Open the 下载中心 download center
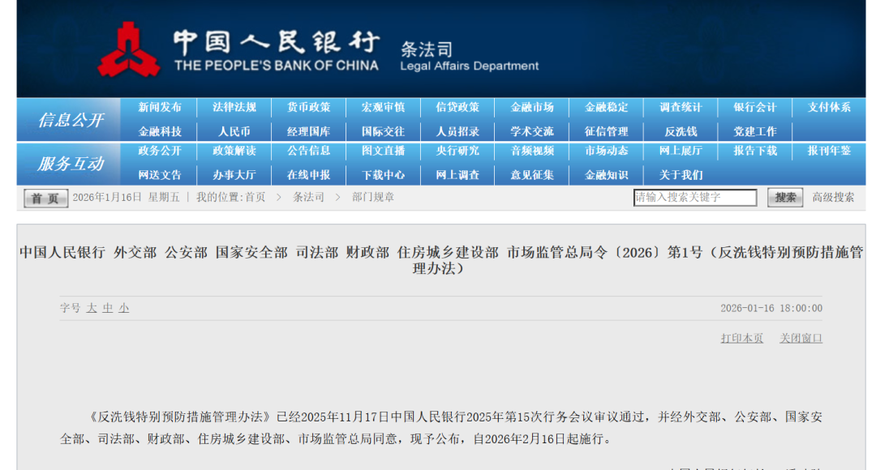The width and height of the screenshot is (876, 470). pyautogui.click(x=383, y=175)
